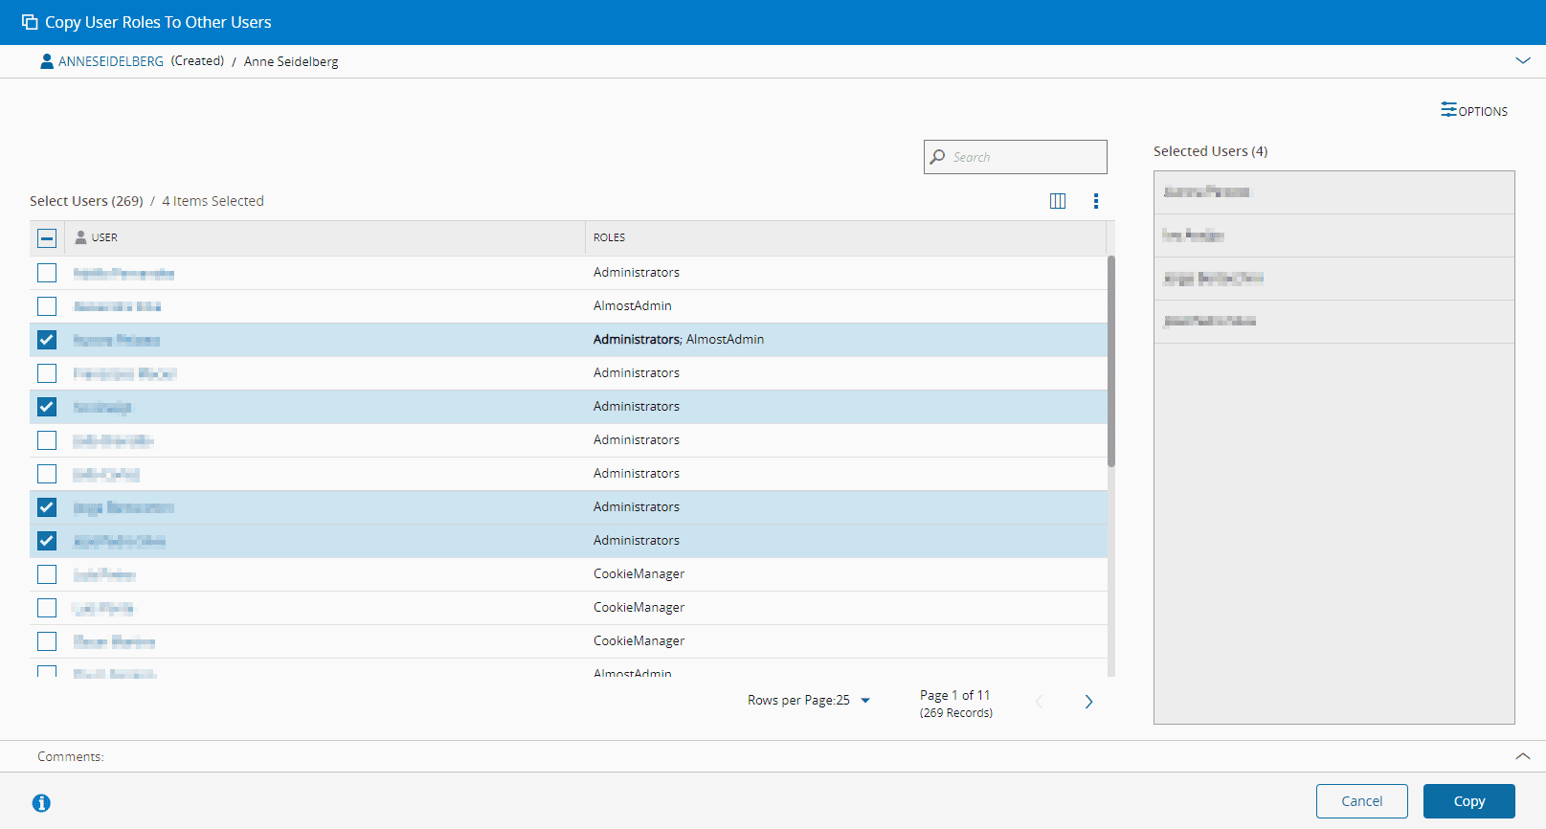This screenshot has width=1546, height=829.
Task: Open the Rows per Page dropdown
Action: point(865,701)
